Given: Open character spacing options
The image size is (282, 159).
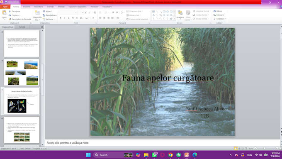Looking at the screenshot, I should pyautogui.click(x=81, y=18).
